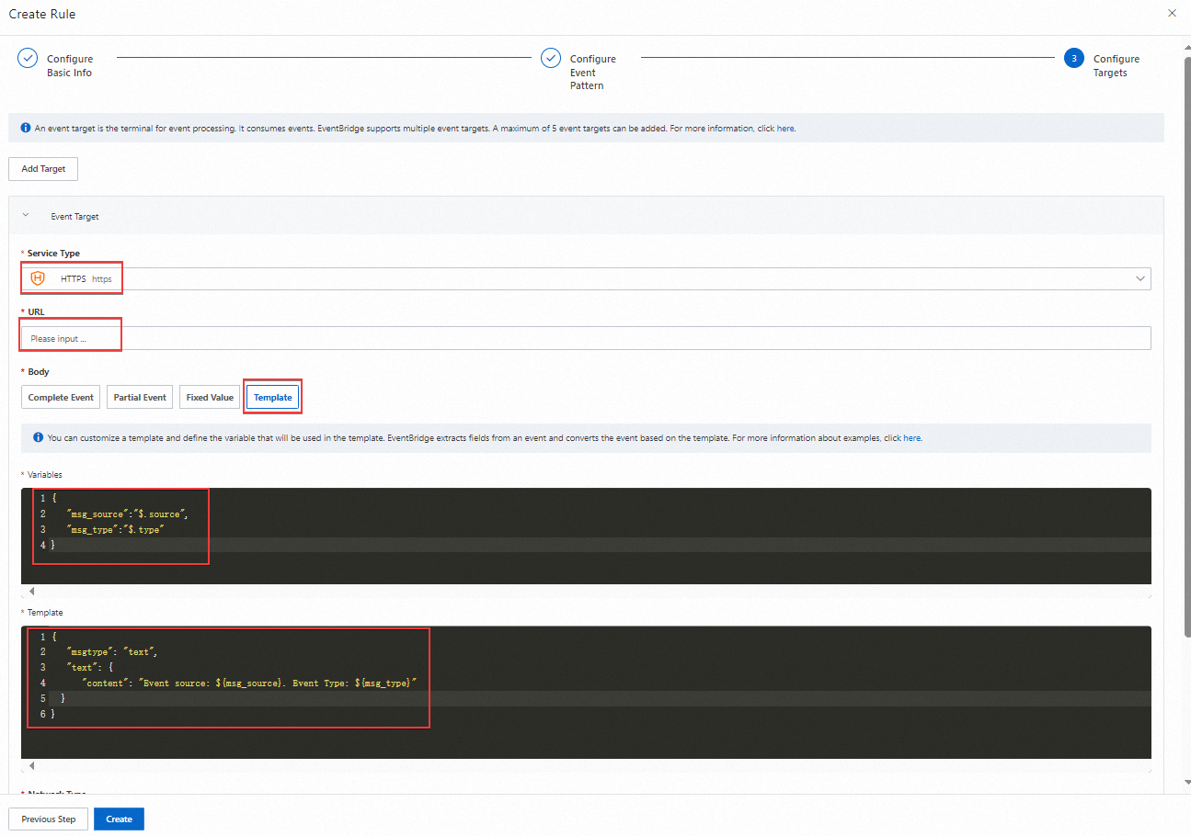1191x836 pixels.
Task: Select the Fixed Value body option
Action: [x=210, y=398]
